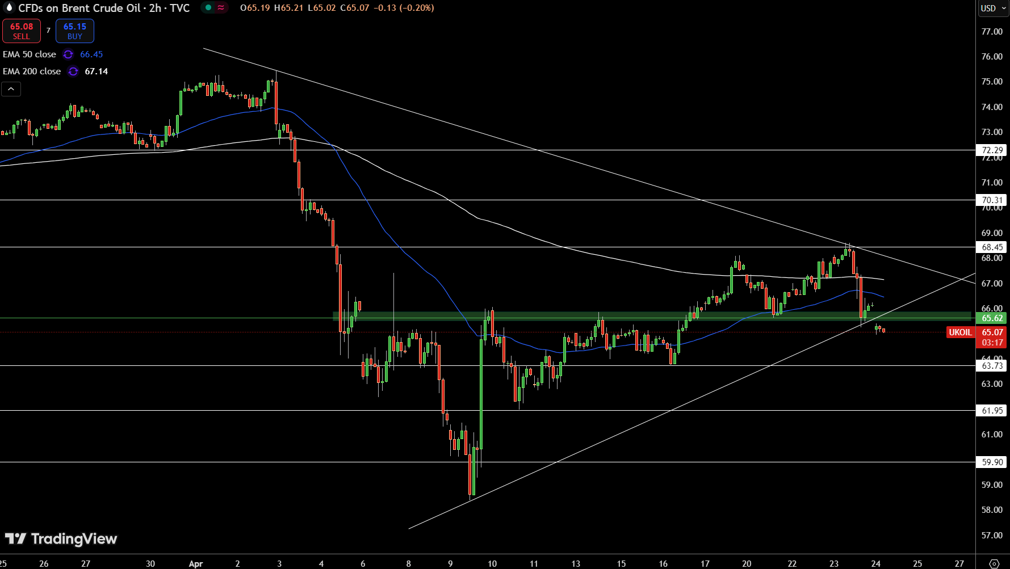
Task: Click the green market status dot
Action: (208, 8)
